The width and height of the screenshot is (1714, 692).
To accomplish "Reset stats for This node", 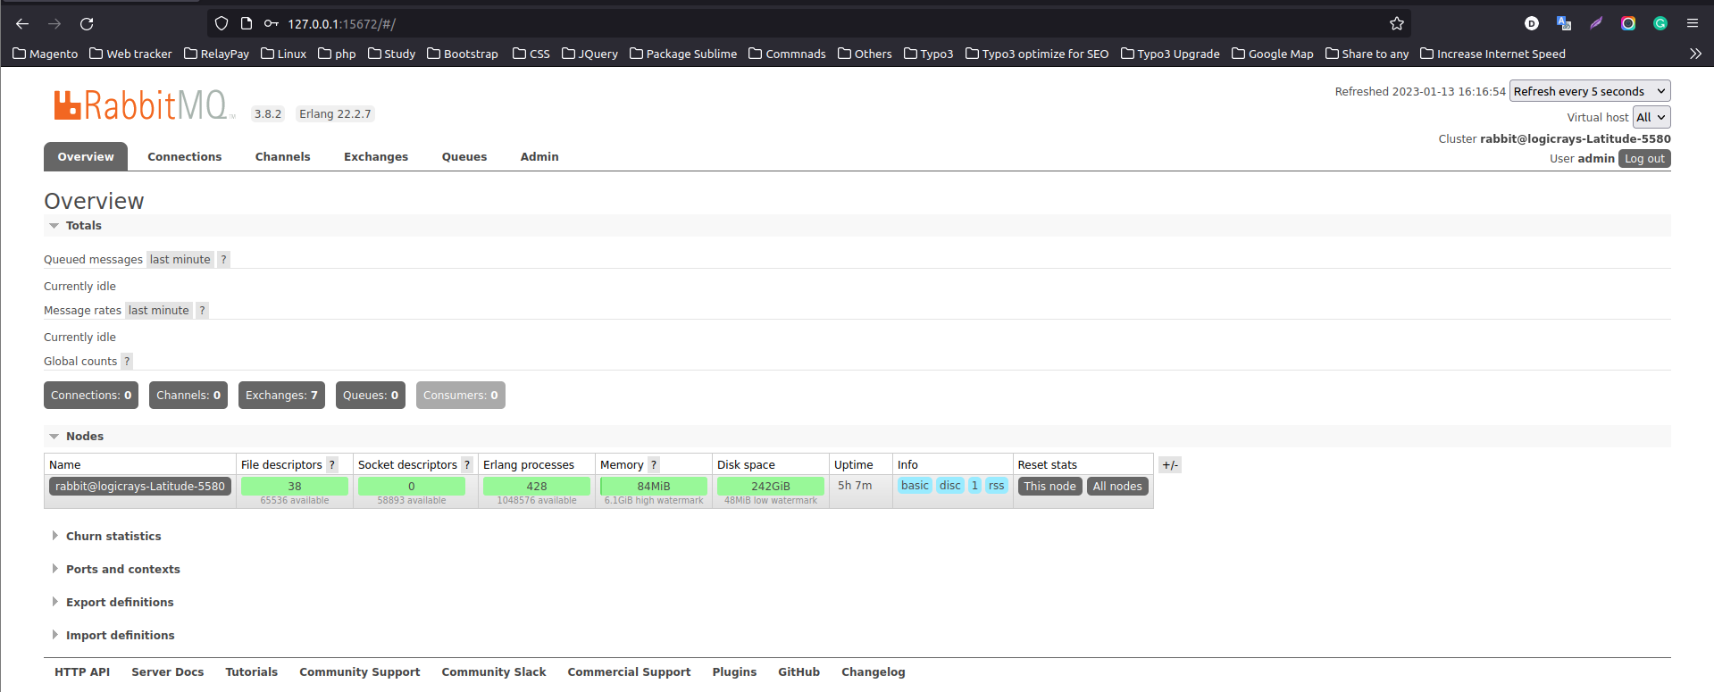I will point(1050,487).
